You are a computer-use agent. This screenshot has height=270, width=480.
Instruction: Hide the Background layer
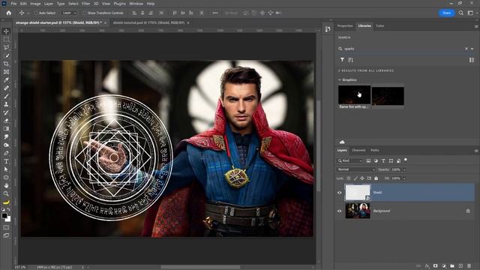[340, 211]
